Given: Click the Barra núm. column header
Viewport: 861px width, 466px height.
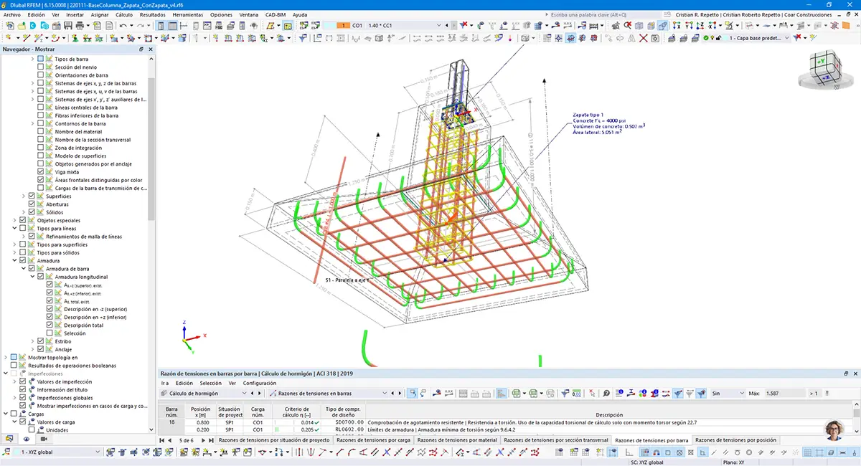Looking at the screenshot, I should click(171, 412).
